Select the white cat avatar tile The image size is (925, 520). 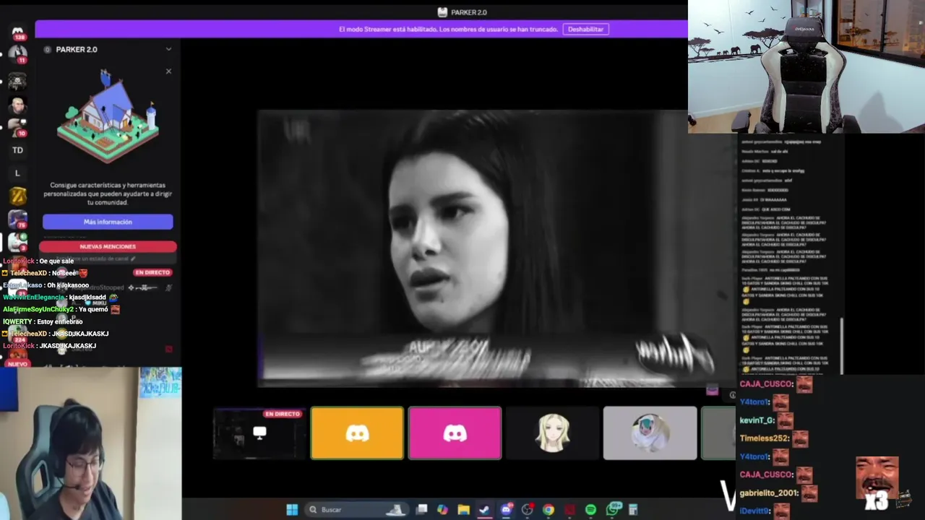650,433
